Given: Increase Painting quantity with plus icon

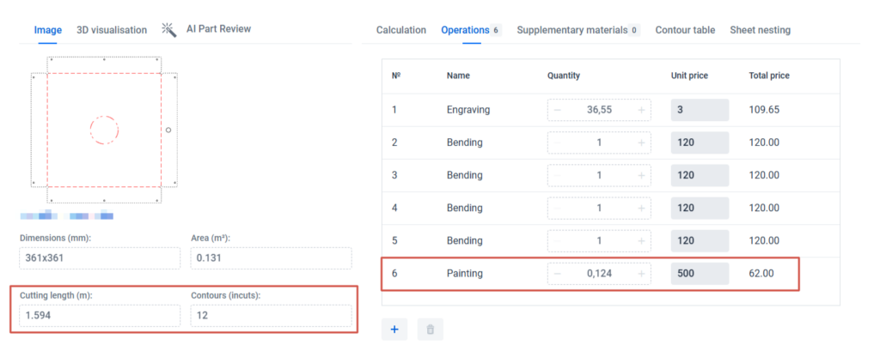Looking at the screenshot, I should click(641, 274).
